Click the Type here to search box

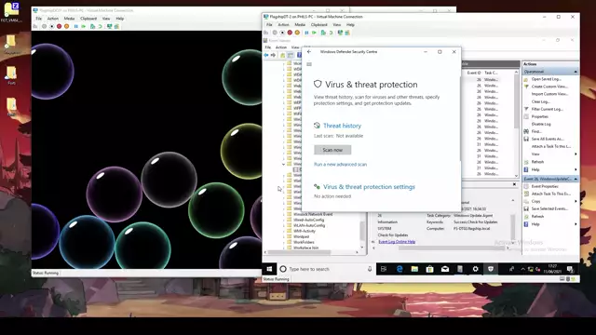coord(326,269)
